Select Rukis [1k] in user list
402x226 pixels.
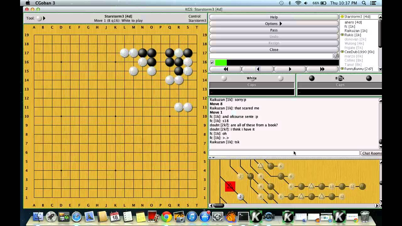[x=353, y=35]
